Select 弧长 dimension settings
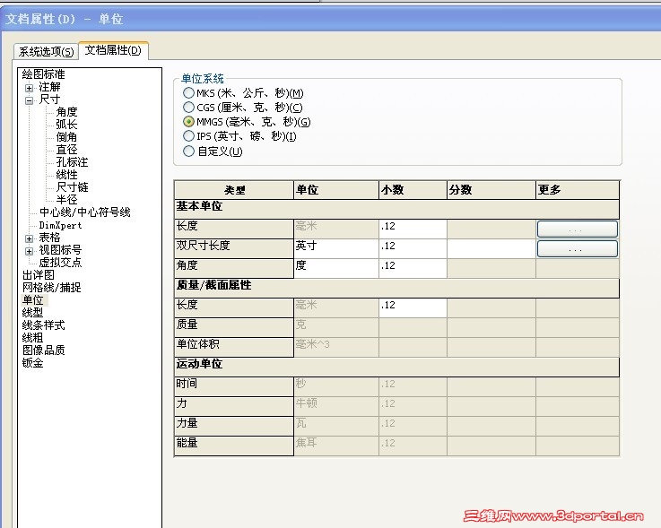The image size is (661, 528). [66, 125]
